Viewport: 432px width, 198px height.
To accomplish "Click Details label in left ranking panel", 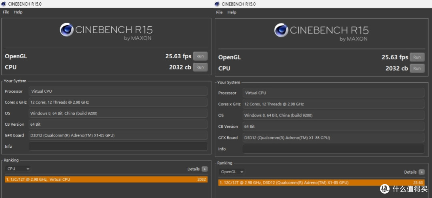I will click(194, 169).
